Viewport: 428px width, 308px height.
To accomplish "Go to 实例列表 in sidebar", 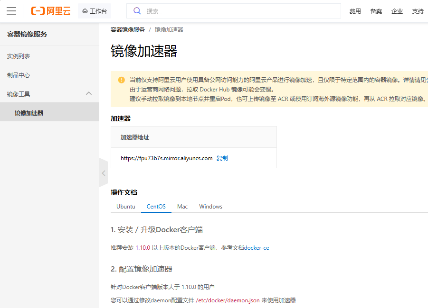I will pyautogui.click(x=19, y=56).
